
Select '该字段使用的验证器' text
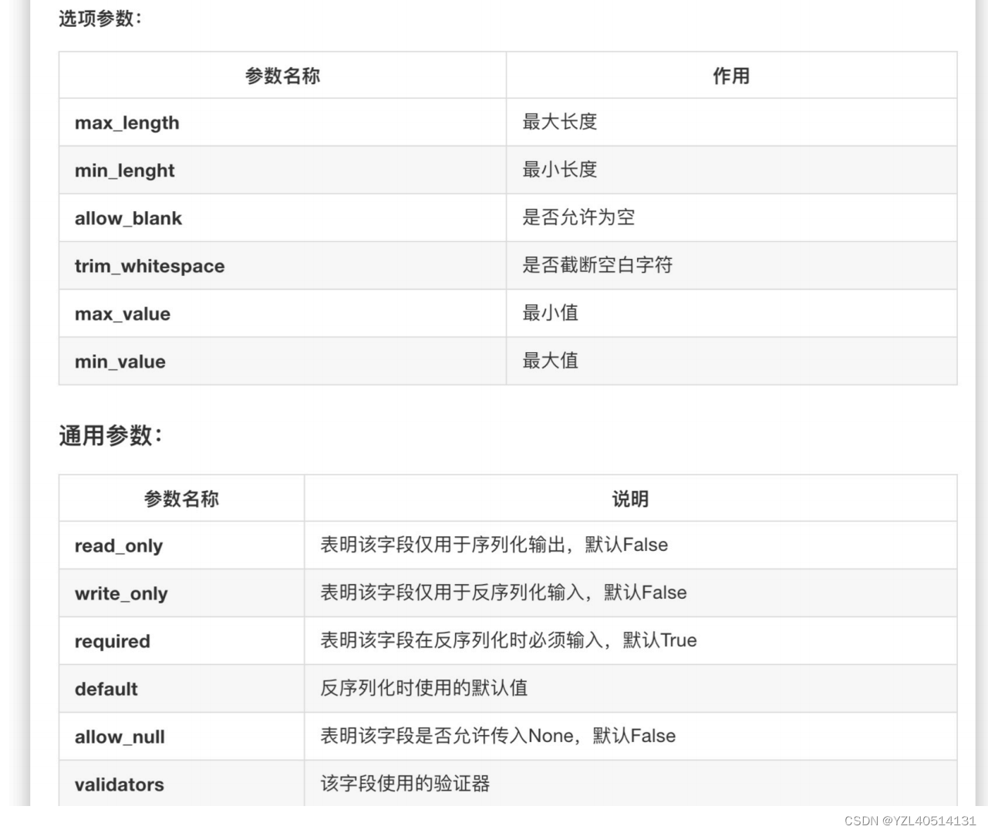coord(406,784)
